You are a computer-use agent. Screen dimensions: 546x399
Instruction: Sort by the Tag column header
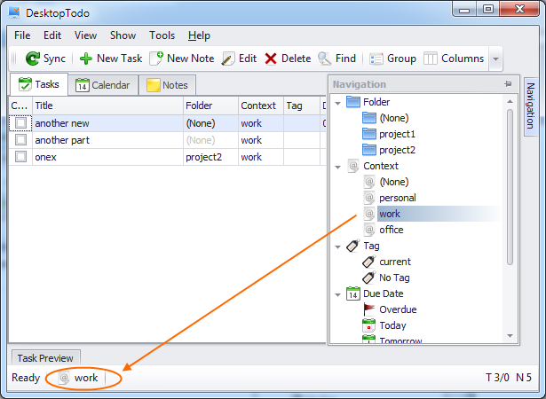coord(302,106)
